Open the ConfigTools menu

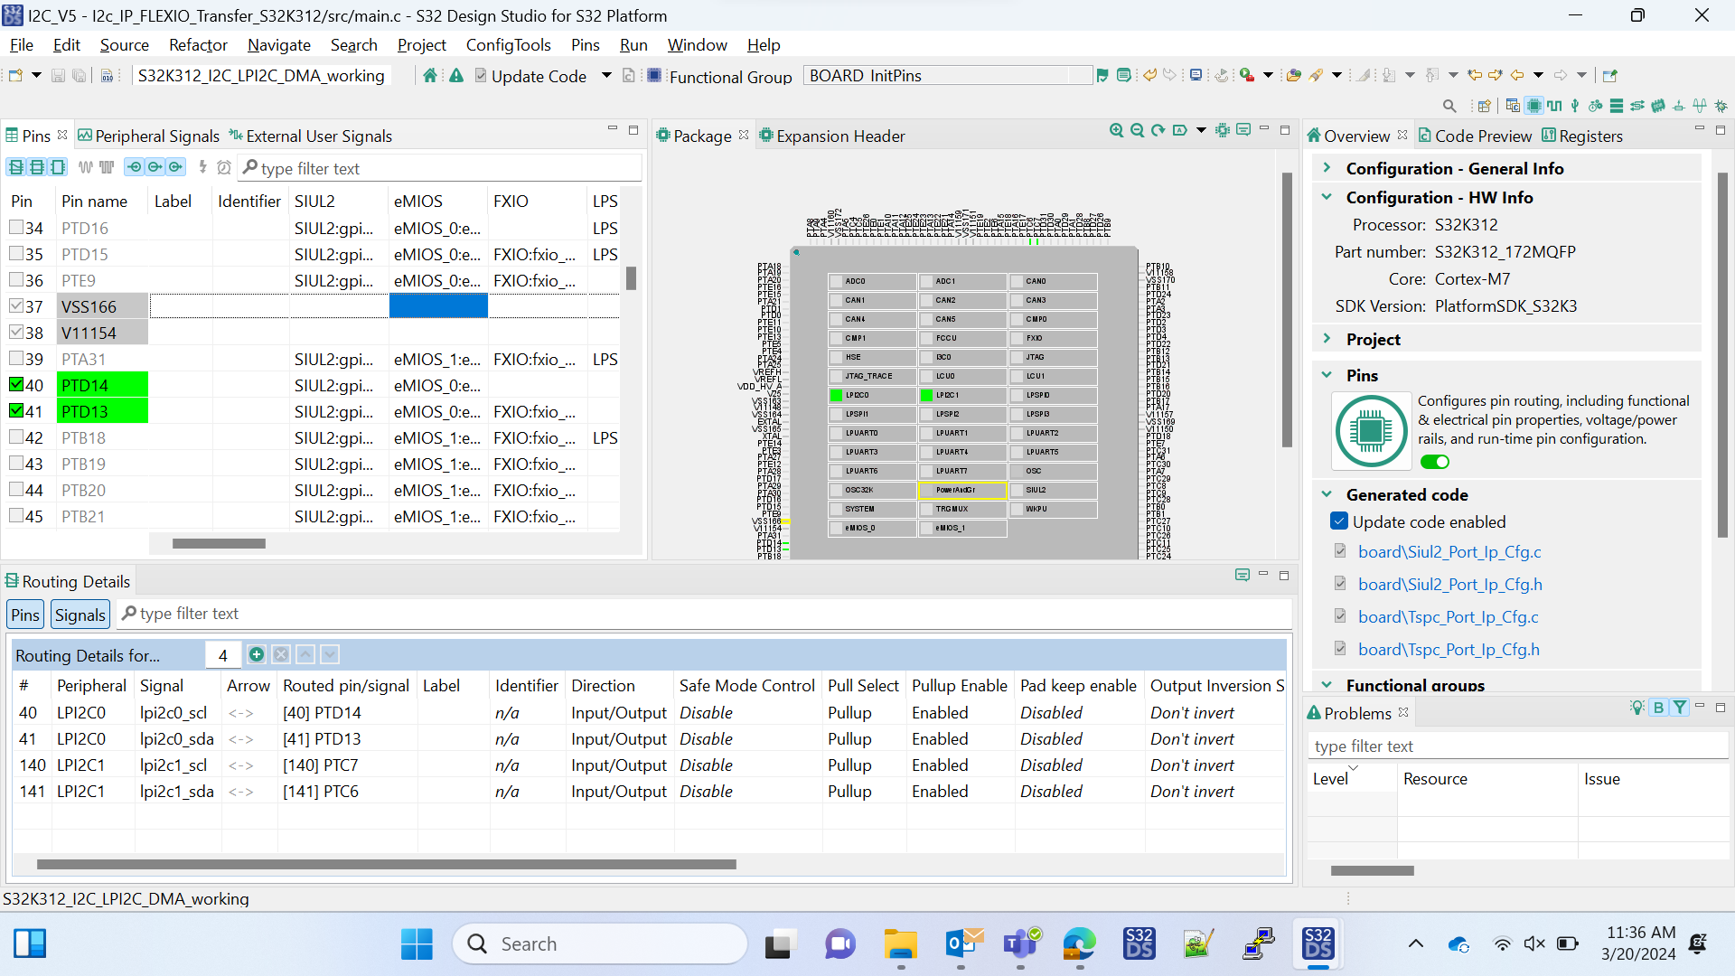tap(509, 44)
